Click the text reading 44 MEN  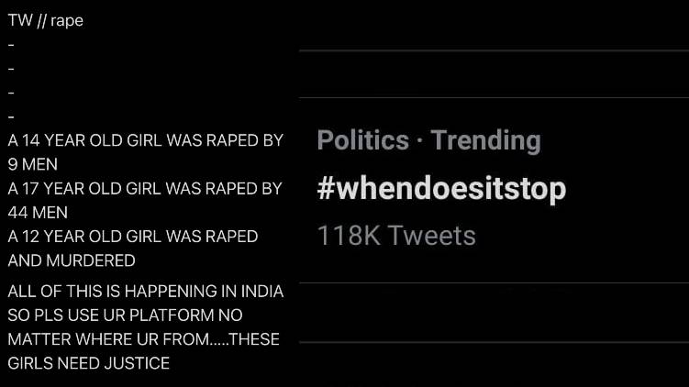click(x=38, y=213)
